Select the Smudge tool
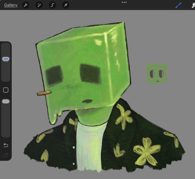 coord(193,5)
